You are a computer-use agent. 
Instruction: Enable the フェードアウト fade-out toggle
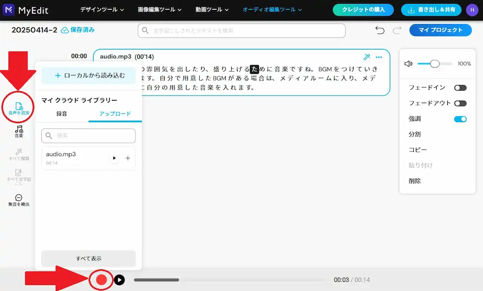460,103
